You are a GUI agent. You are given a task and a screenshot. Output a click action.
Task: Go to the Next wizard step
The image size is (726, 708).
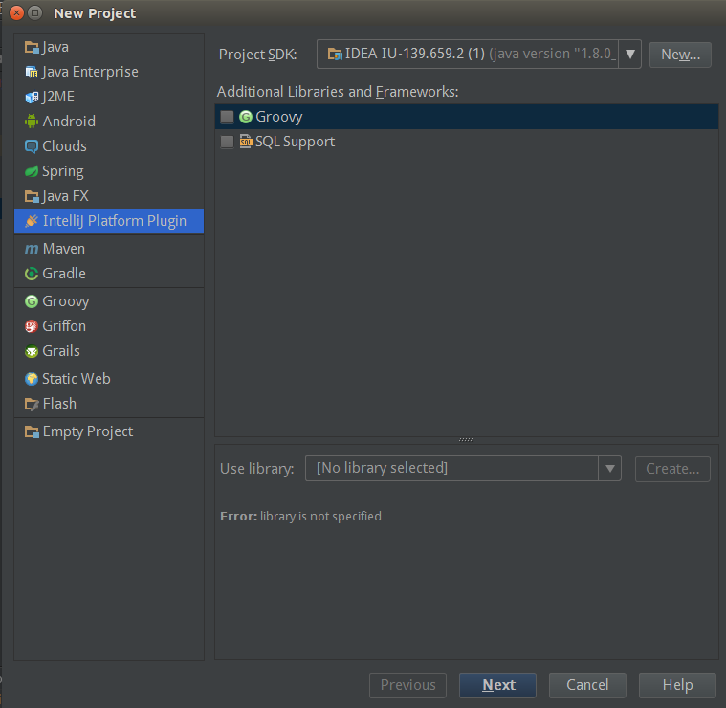tap(497, 685)
